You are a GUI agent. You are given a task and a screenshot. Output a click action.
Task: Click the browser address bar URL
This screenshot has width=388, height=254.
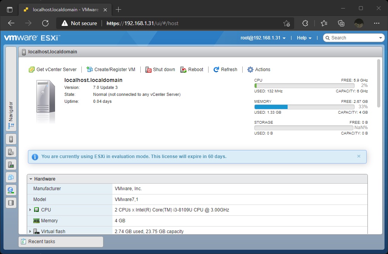(143, 23)
